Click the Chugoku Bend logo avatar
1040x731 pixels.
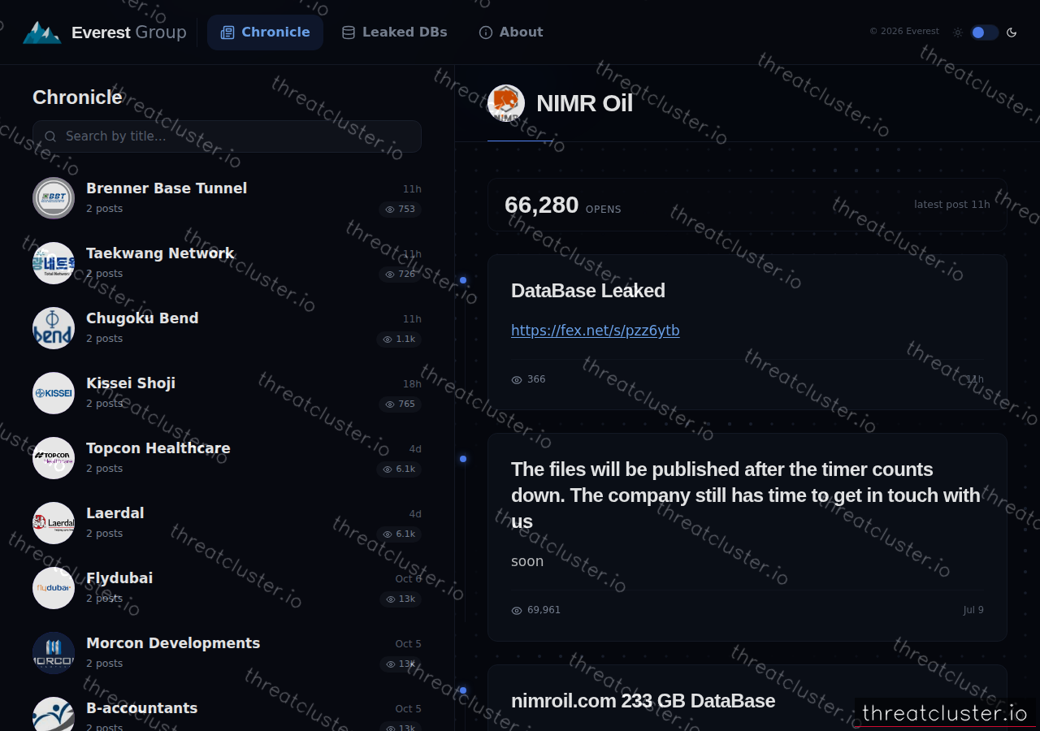point(54,328)
